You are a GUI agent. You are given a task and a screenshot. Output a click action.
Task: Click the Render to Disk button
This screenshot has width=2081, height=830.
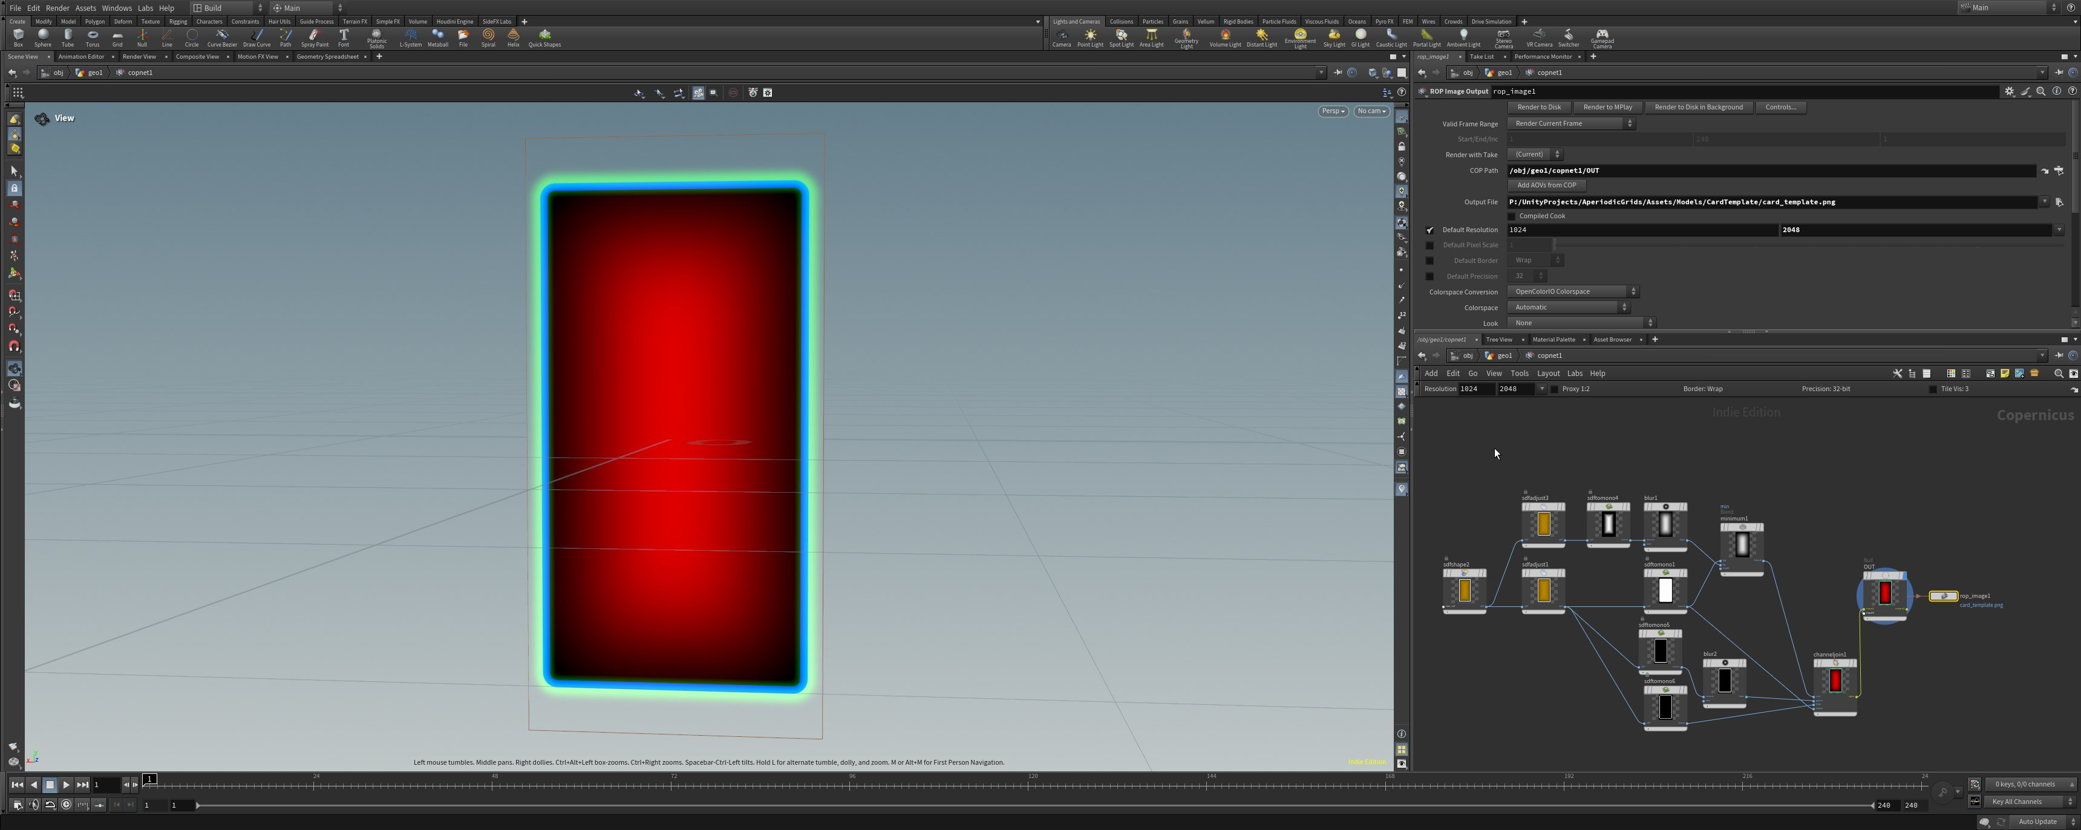[1539, 108]
